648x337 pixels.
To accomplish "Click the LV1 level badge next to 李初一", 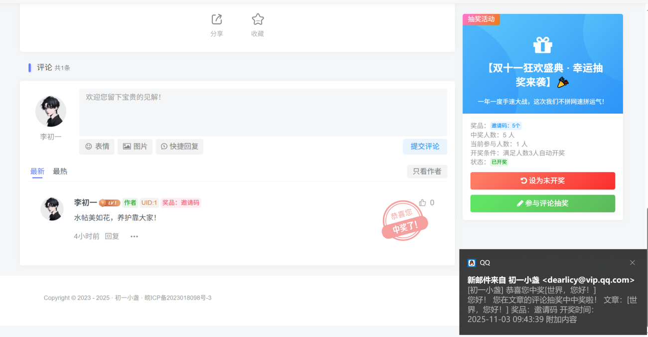I will point(110,203).
